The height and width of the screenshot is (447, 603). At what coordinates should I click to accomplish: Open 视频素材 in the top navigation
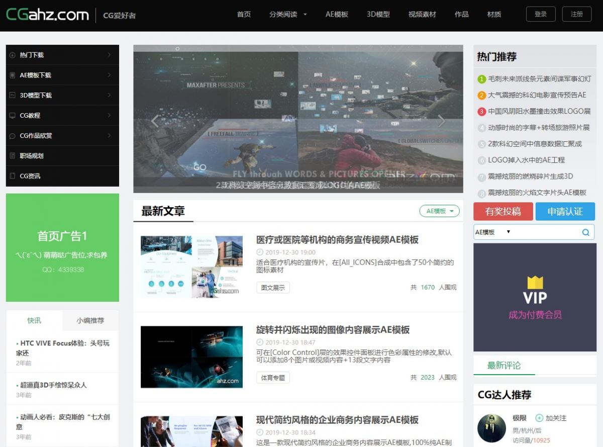click(422, 14)
